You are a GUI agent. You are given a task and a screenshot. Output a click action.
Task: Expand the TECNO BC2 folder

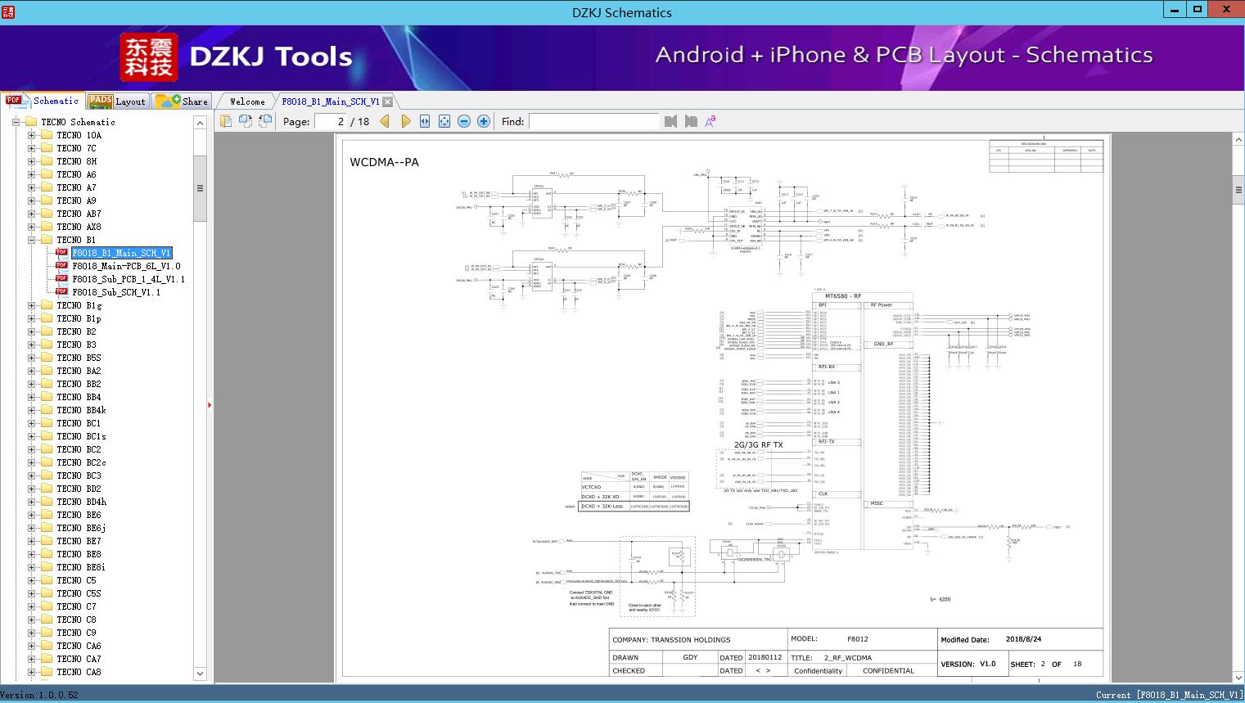pyautogui.click(x=32, y=449)
